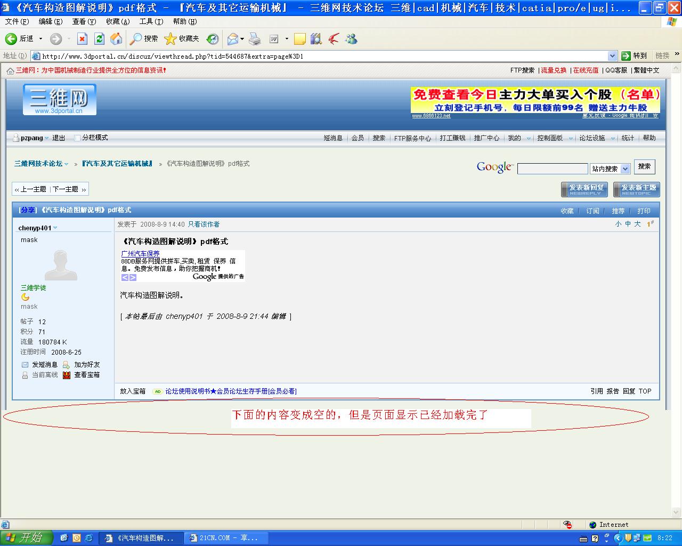Show the browsing History pane icon
Screen dimensions: 682x546
pos(213,39)
